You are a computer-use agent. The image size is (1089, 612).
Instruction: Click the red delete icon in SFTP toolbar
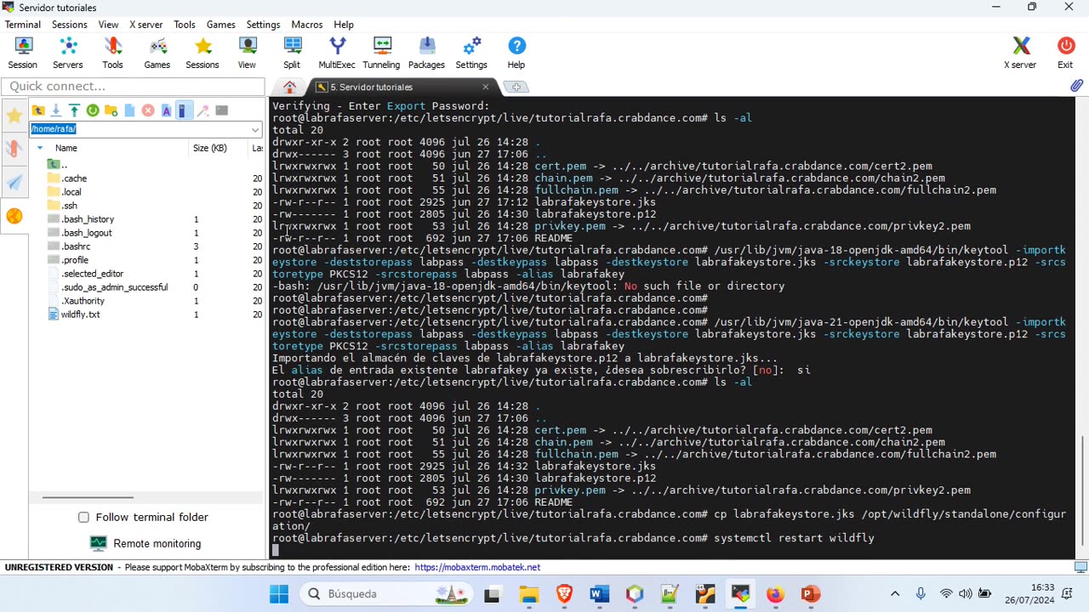pyautogui.click(x=148, y=110)
